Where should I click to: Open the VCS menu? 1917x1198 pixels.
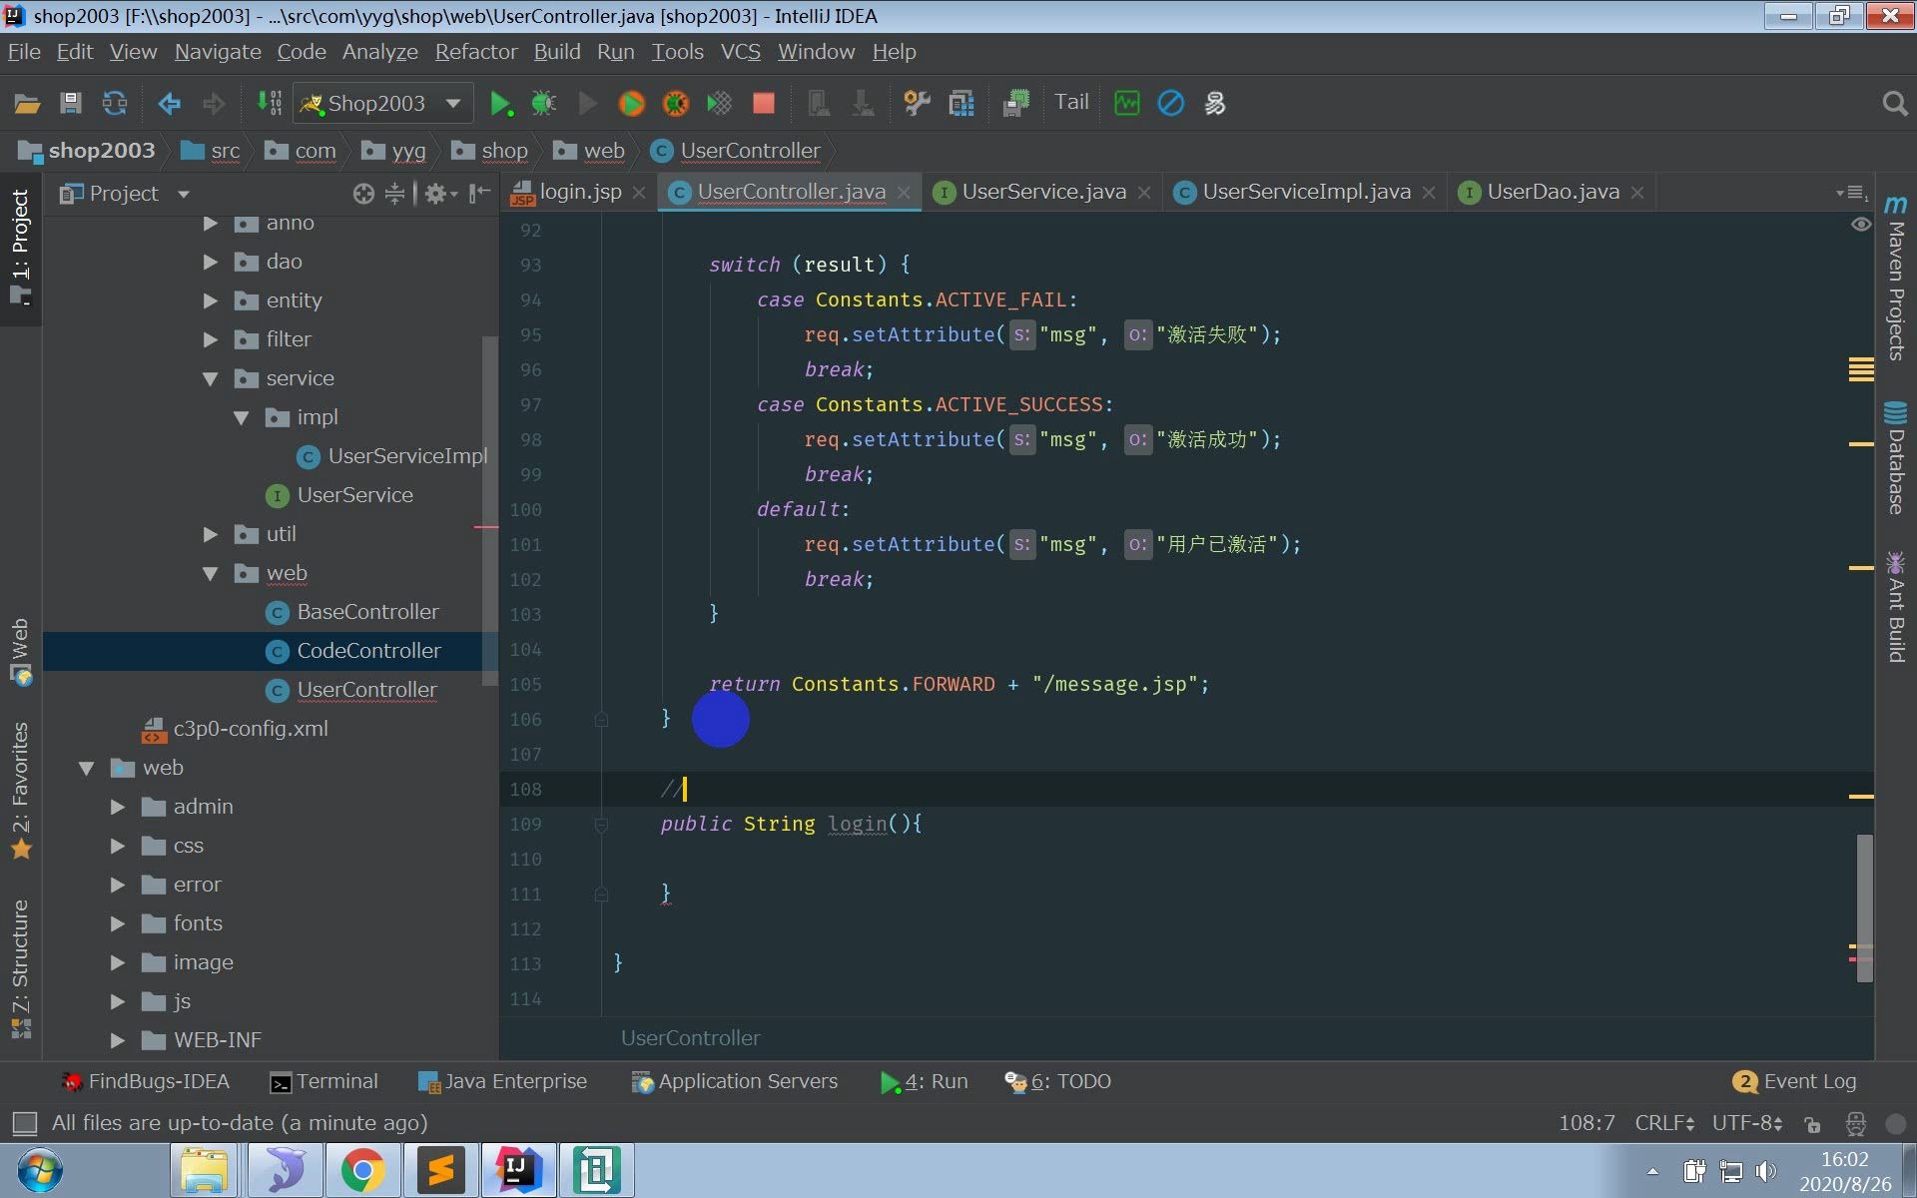pyautogui.click(x=740, y=52)
